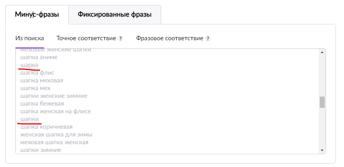Click help icon beside Точное соответствие

click(x=121, y=39)
